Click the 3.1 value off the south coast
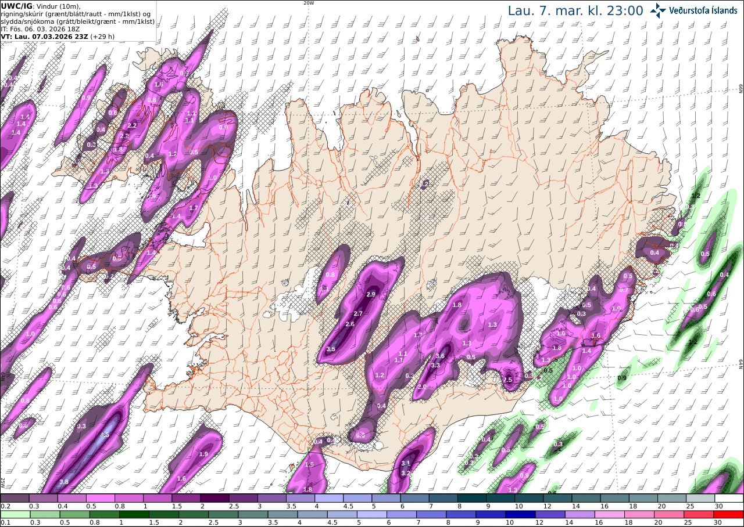Image resolution: width=744 pixels, height=527 pixels. click(x=406, y=463)
